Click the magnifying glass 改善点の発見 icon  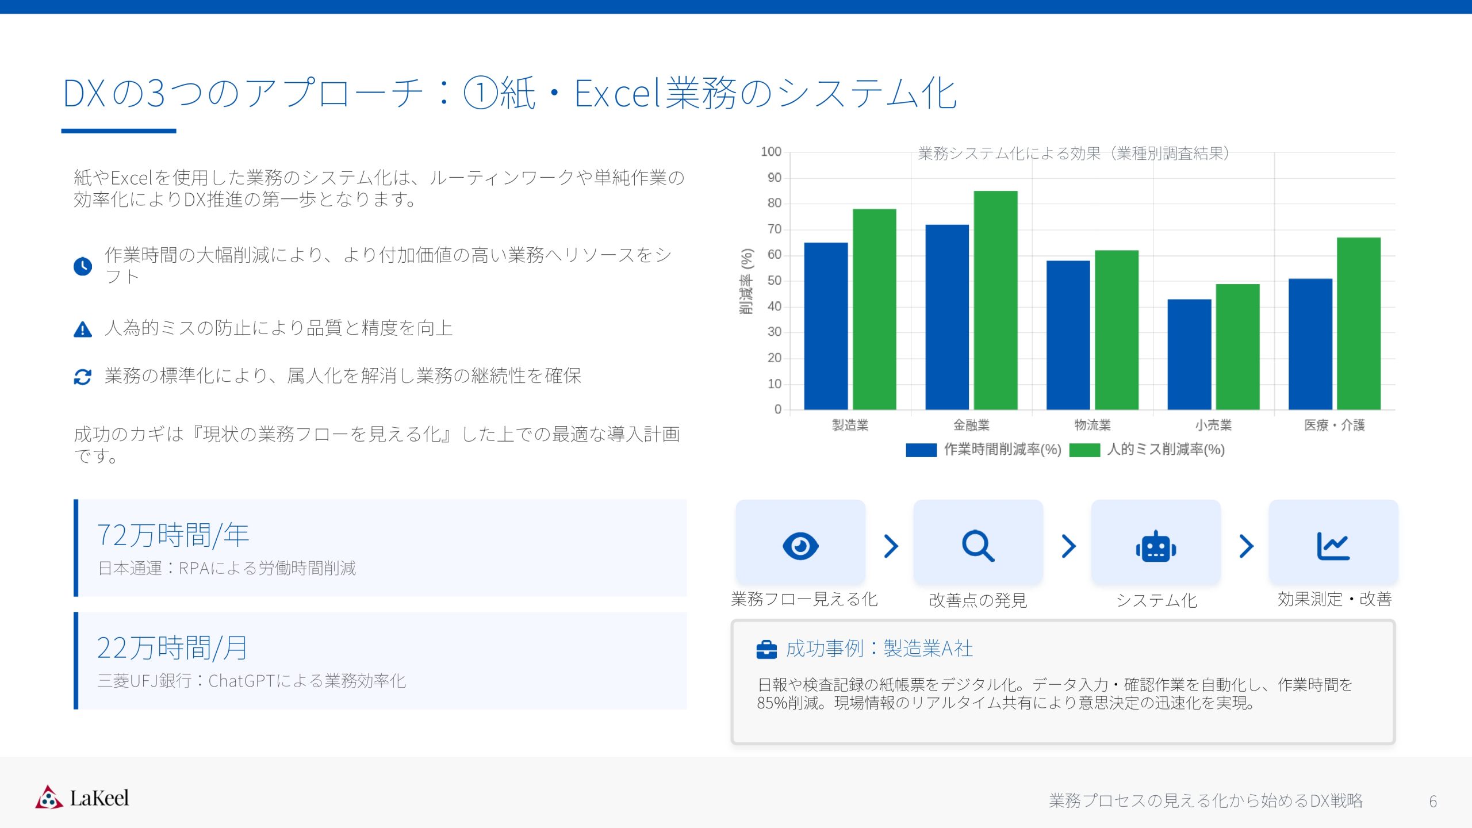(977, 546)
